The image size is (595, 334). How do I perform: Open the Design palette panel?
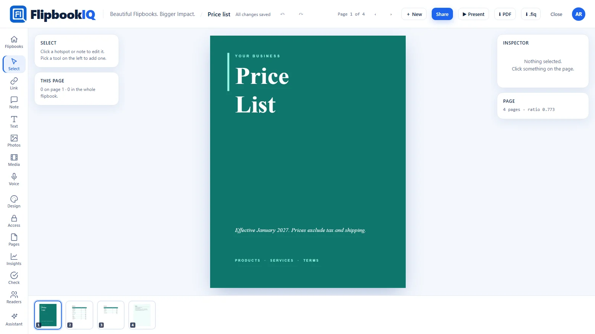coord(14,202)
